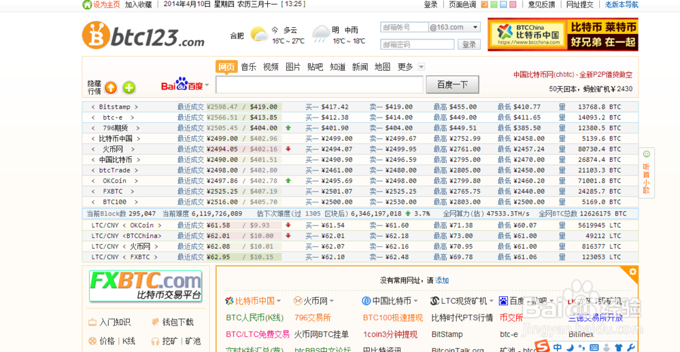Click the headphones icon beside 挖矿
Image resolution: width=680 pixels, height=352 pixels.
pyautogui.click(x=155, y=341)
